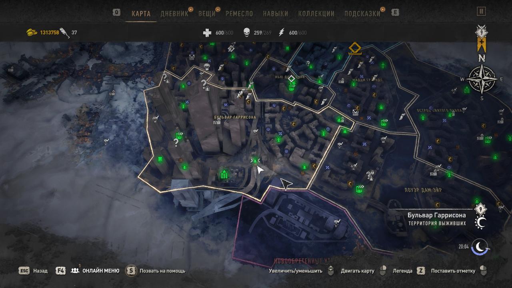Click the green safe zone building icon
The width and height of the screenshot is (512, 288).
tap(224, 174)
